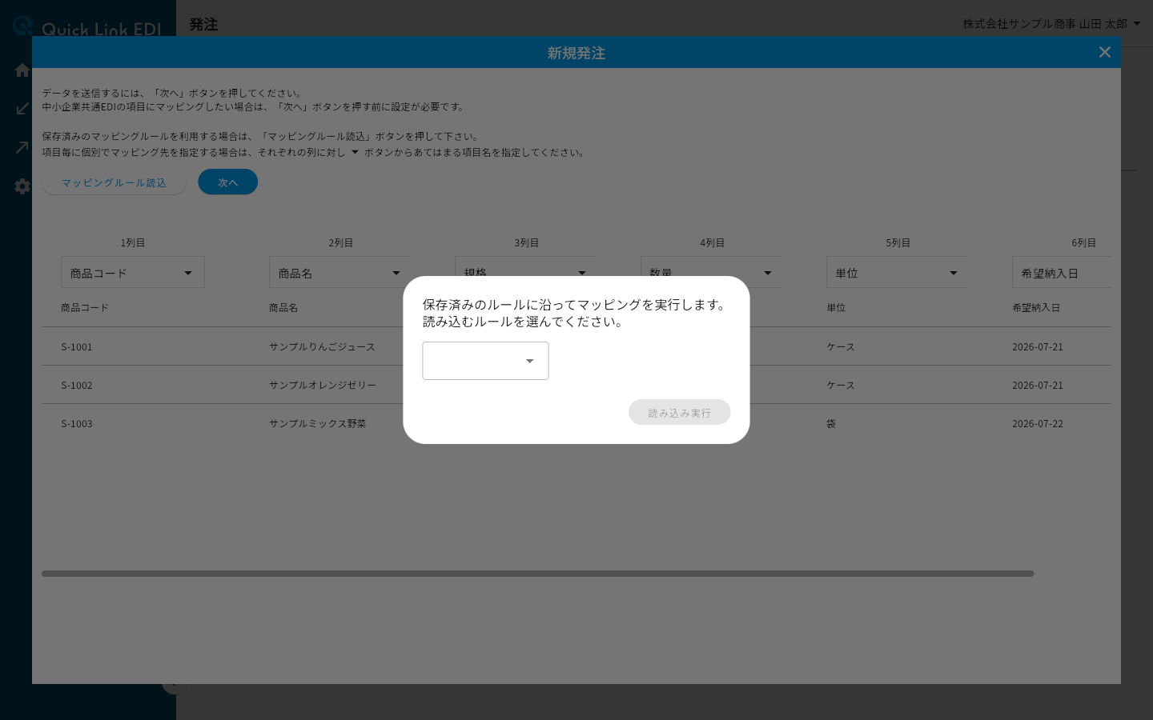Open the 1列目 商品コード dropdown

(133, 273)
